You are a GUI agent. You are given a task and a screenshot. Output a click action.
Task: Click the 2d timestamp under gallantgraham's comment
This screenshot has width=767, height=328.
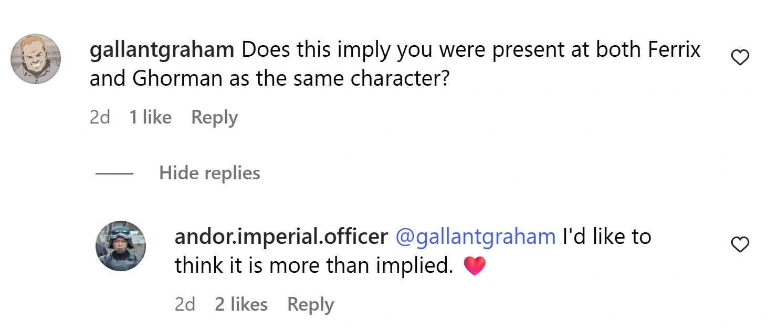(x=100, y=117)
